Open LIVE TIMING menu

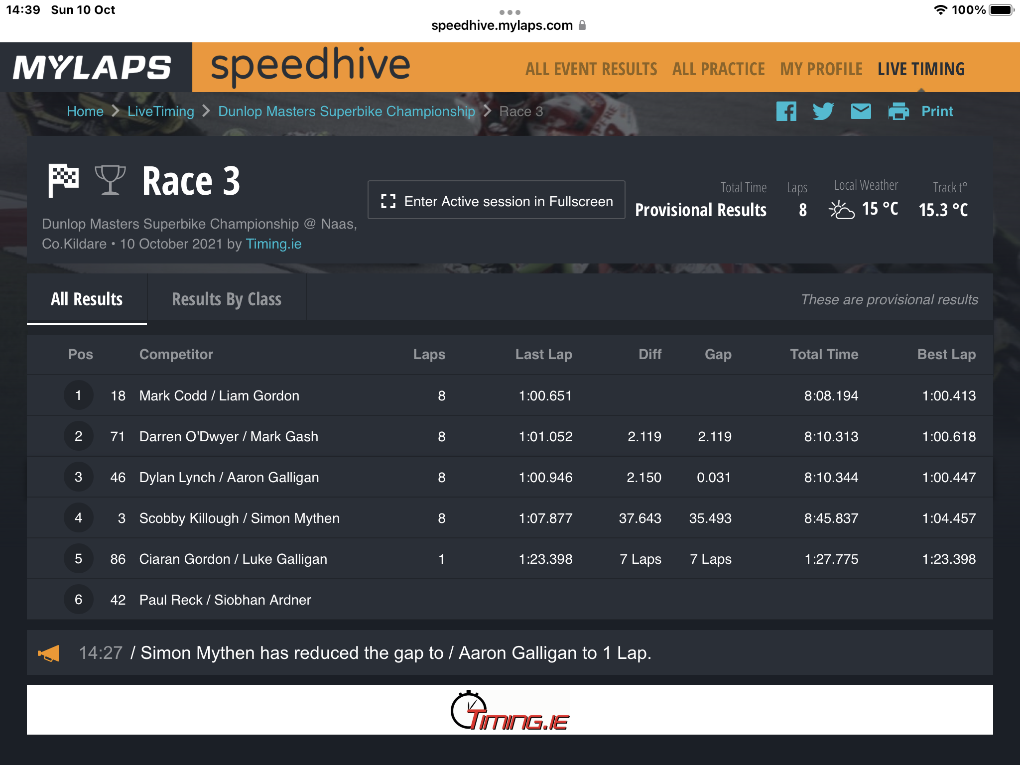(921, 69)
